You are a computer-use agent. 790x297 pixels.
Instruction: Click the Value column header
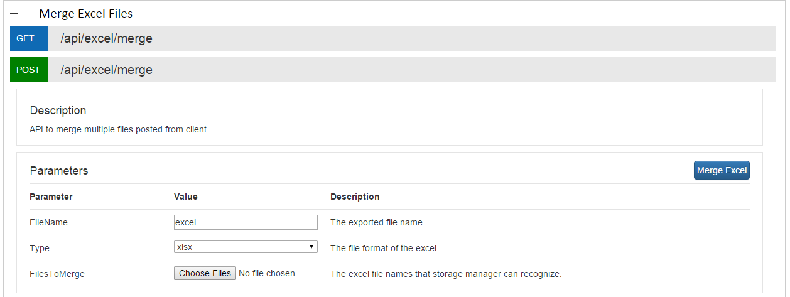coord(186,197)
